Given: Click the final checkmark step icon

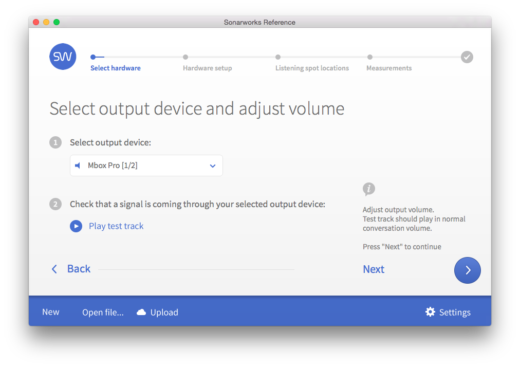Looking at the screenshot, I should 467,57.
